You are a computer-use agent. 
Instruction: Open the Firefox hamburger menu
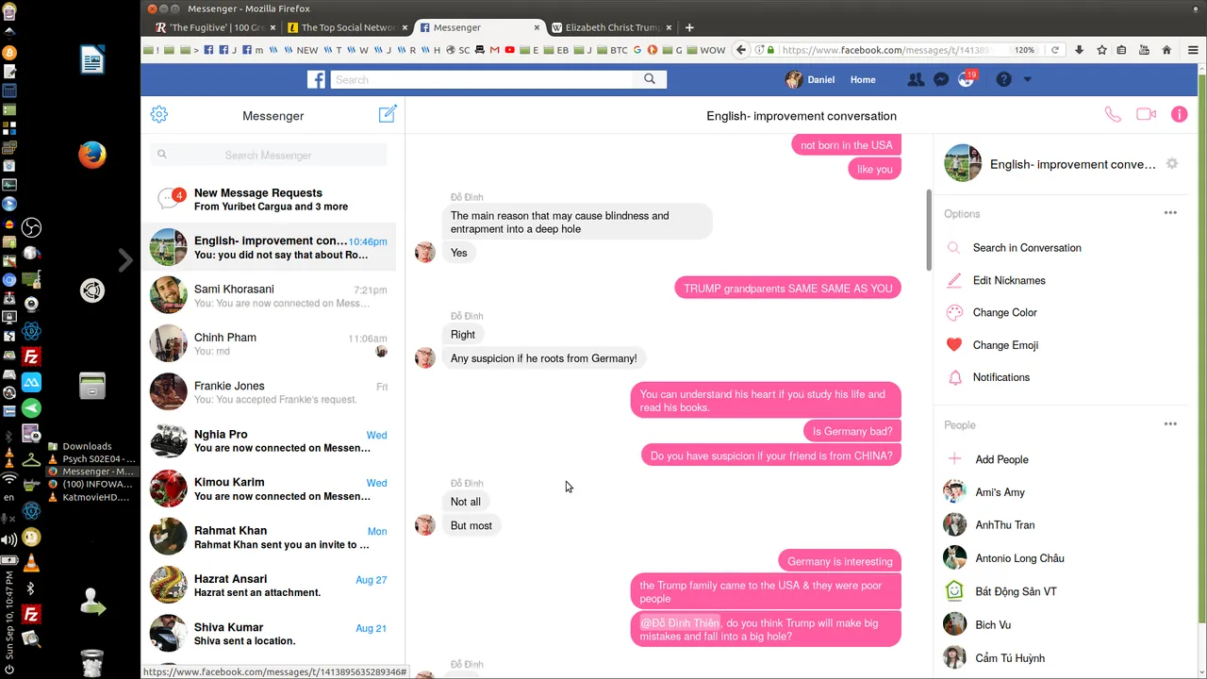coord(1193,50)
